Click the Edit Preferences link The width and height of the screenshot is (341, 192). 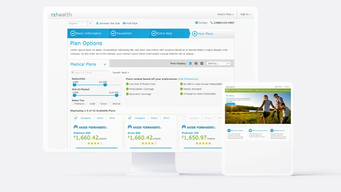click(x=188, y=79)
